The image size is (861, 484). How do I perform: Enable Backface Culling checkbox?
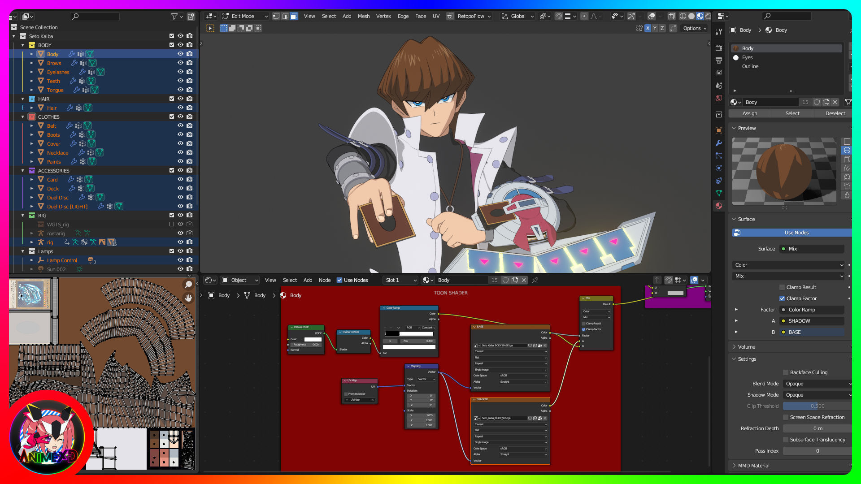tap(786, 372)
